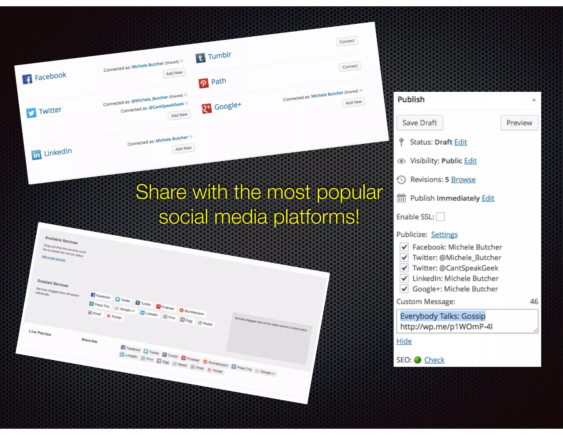The height and width of the screenshot is (435, 563).
Task: Click Tumblr share button in Enabled Services
Action: (143, 303)
